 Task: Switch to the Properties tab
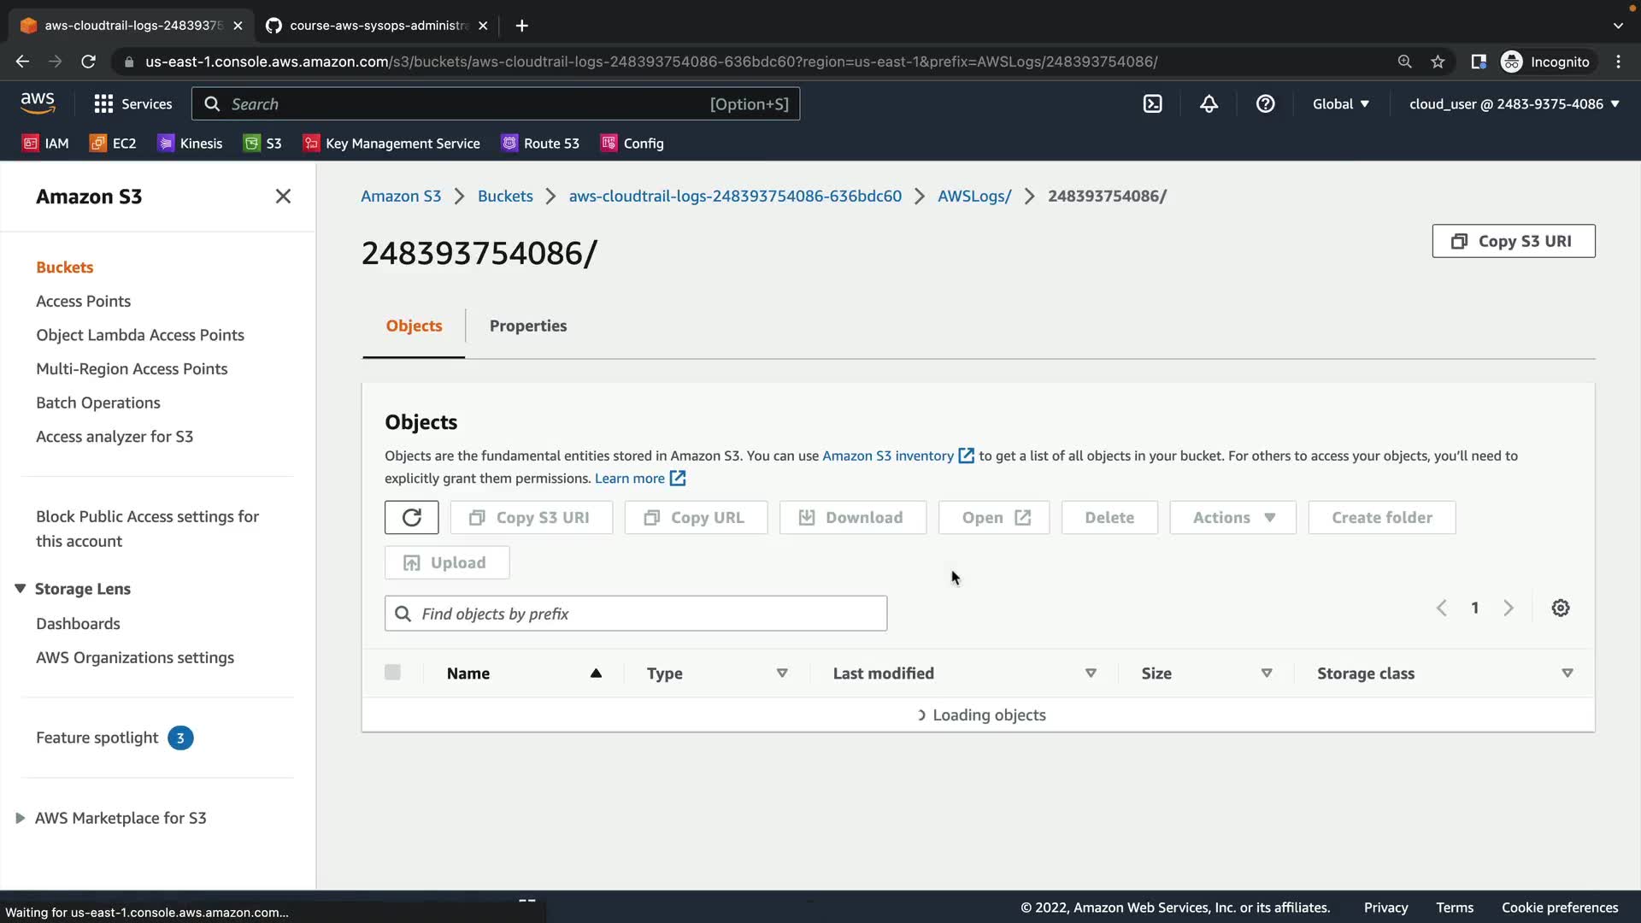point(527,326)
